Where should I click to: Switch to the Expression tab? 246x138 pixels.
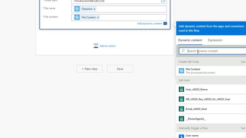(x=215, y=40)
